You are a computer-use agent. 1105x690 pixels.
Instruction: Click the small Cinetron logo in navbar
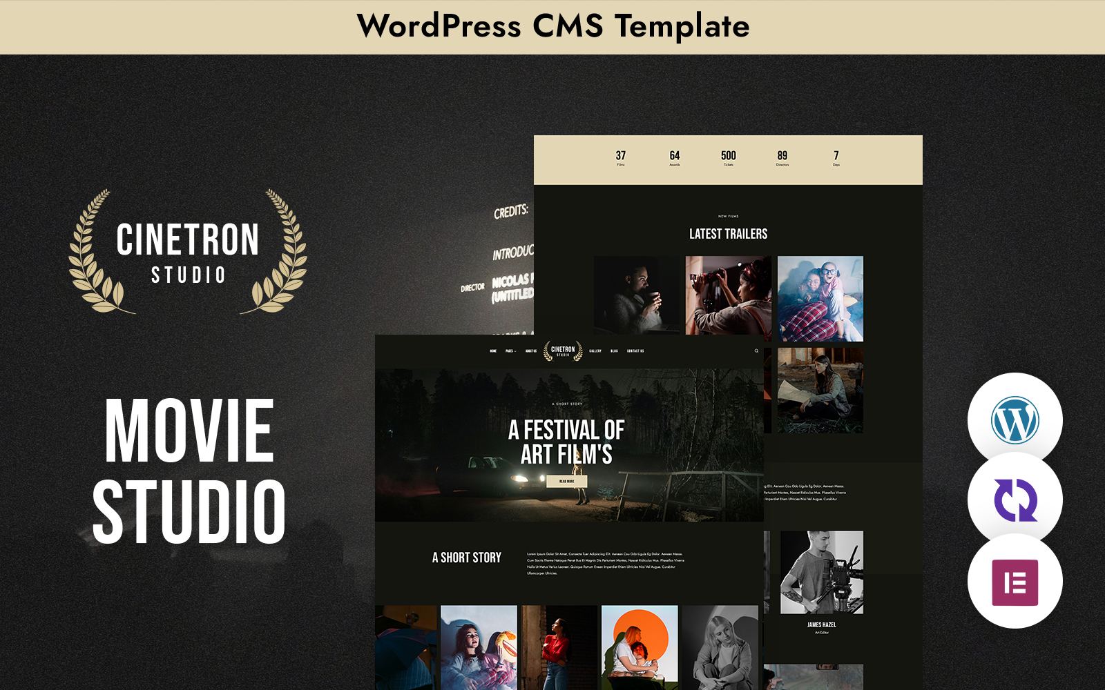[x=563, y=351]
